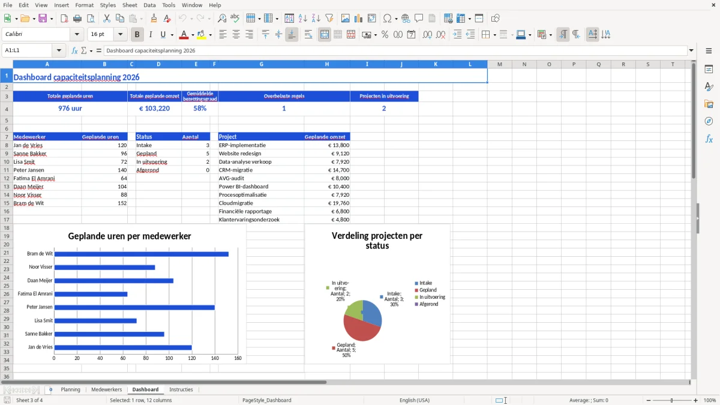
Task: Toggle AutoFilter funnel icon
Action: 329,19
